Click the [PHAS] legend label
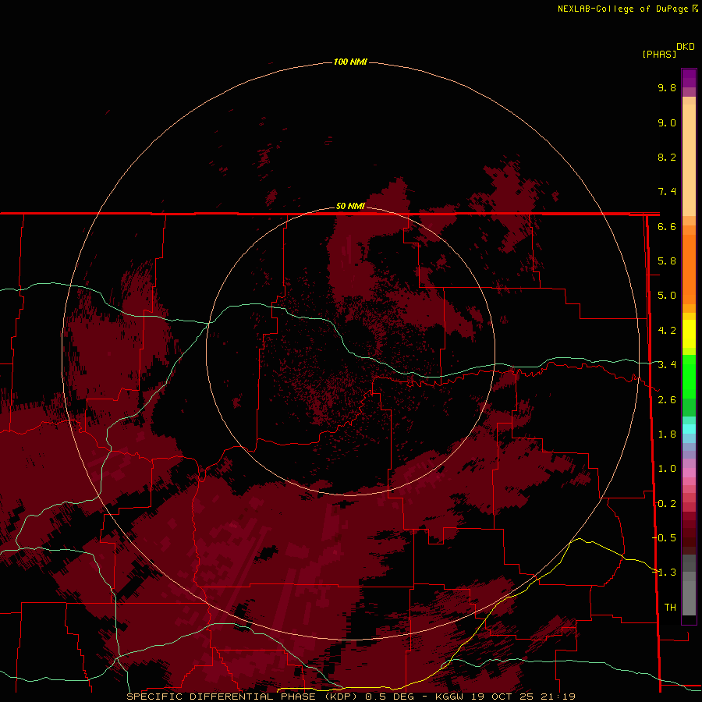The height and width of the screenshot is (702, 702). pos(659,55)
